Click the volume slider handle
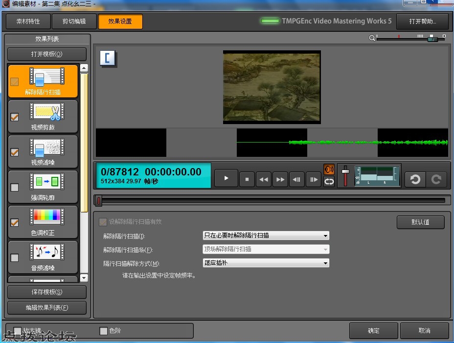Viewport: 454px width, 343px height. click(346, 171)
